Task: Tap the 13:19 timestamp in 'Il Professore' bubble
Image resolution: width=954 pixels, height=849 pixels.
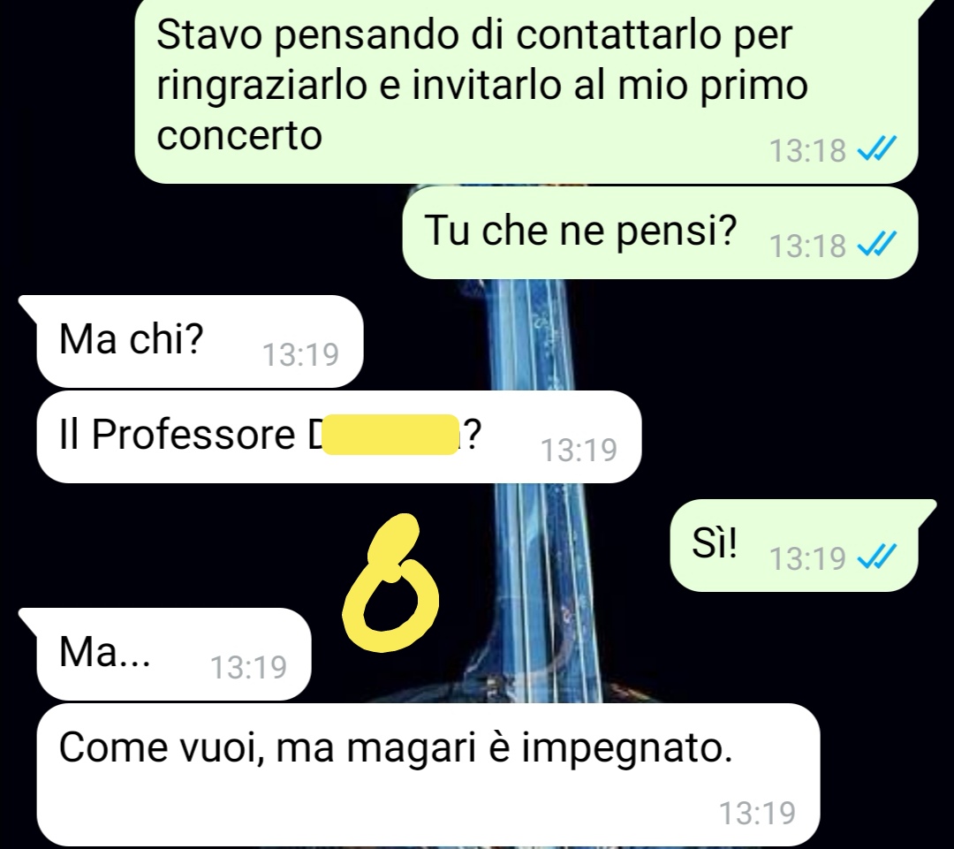Action: pos(579,451)
